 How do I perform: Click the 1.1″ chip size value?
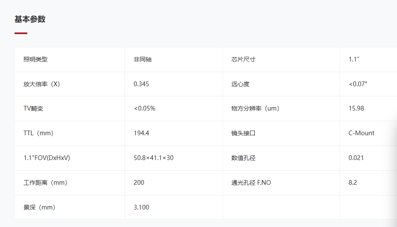click(x=354, y=60)
